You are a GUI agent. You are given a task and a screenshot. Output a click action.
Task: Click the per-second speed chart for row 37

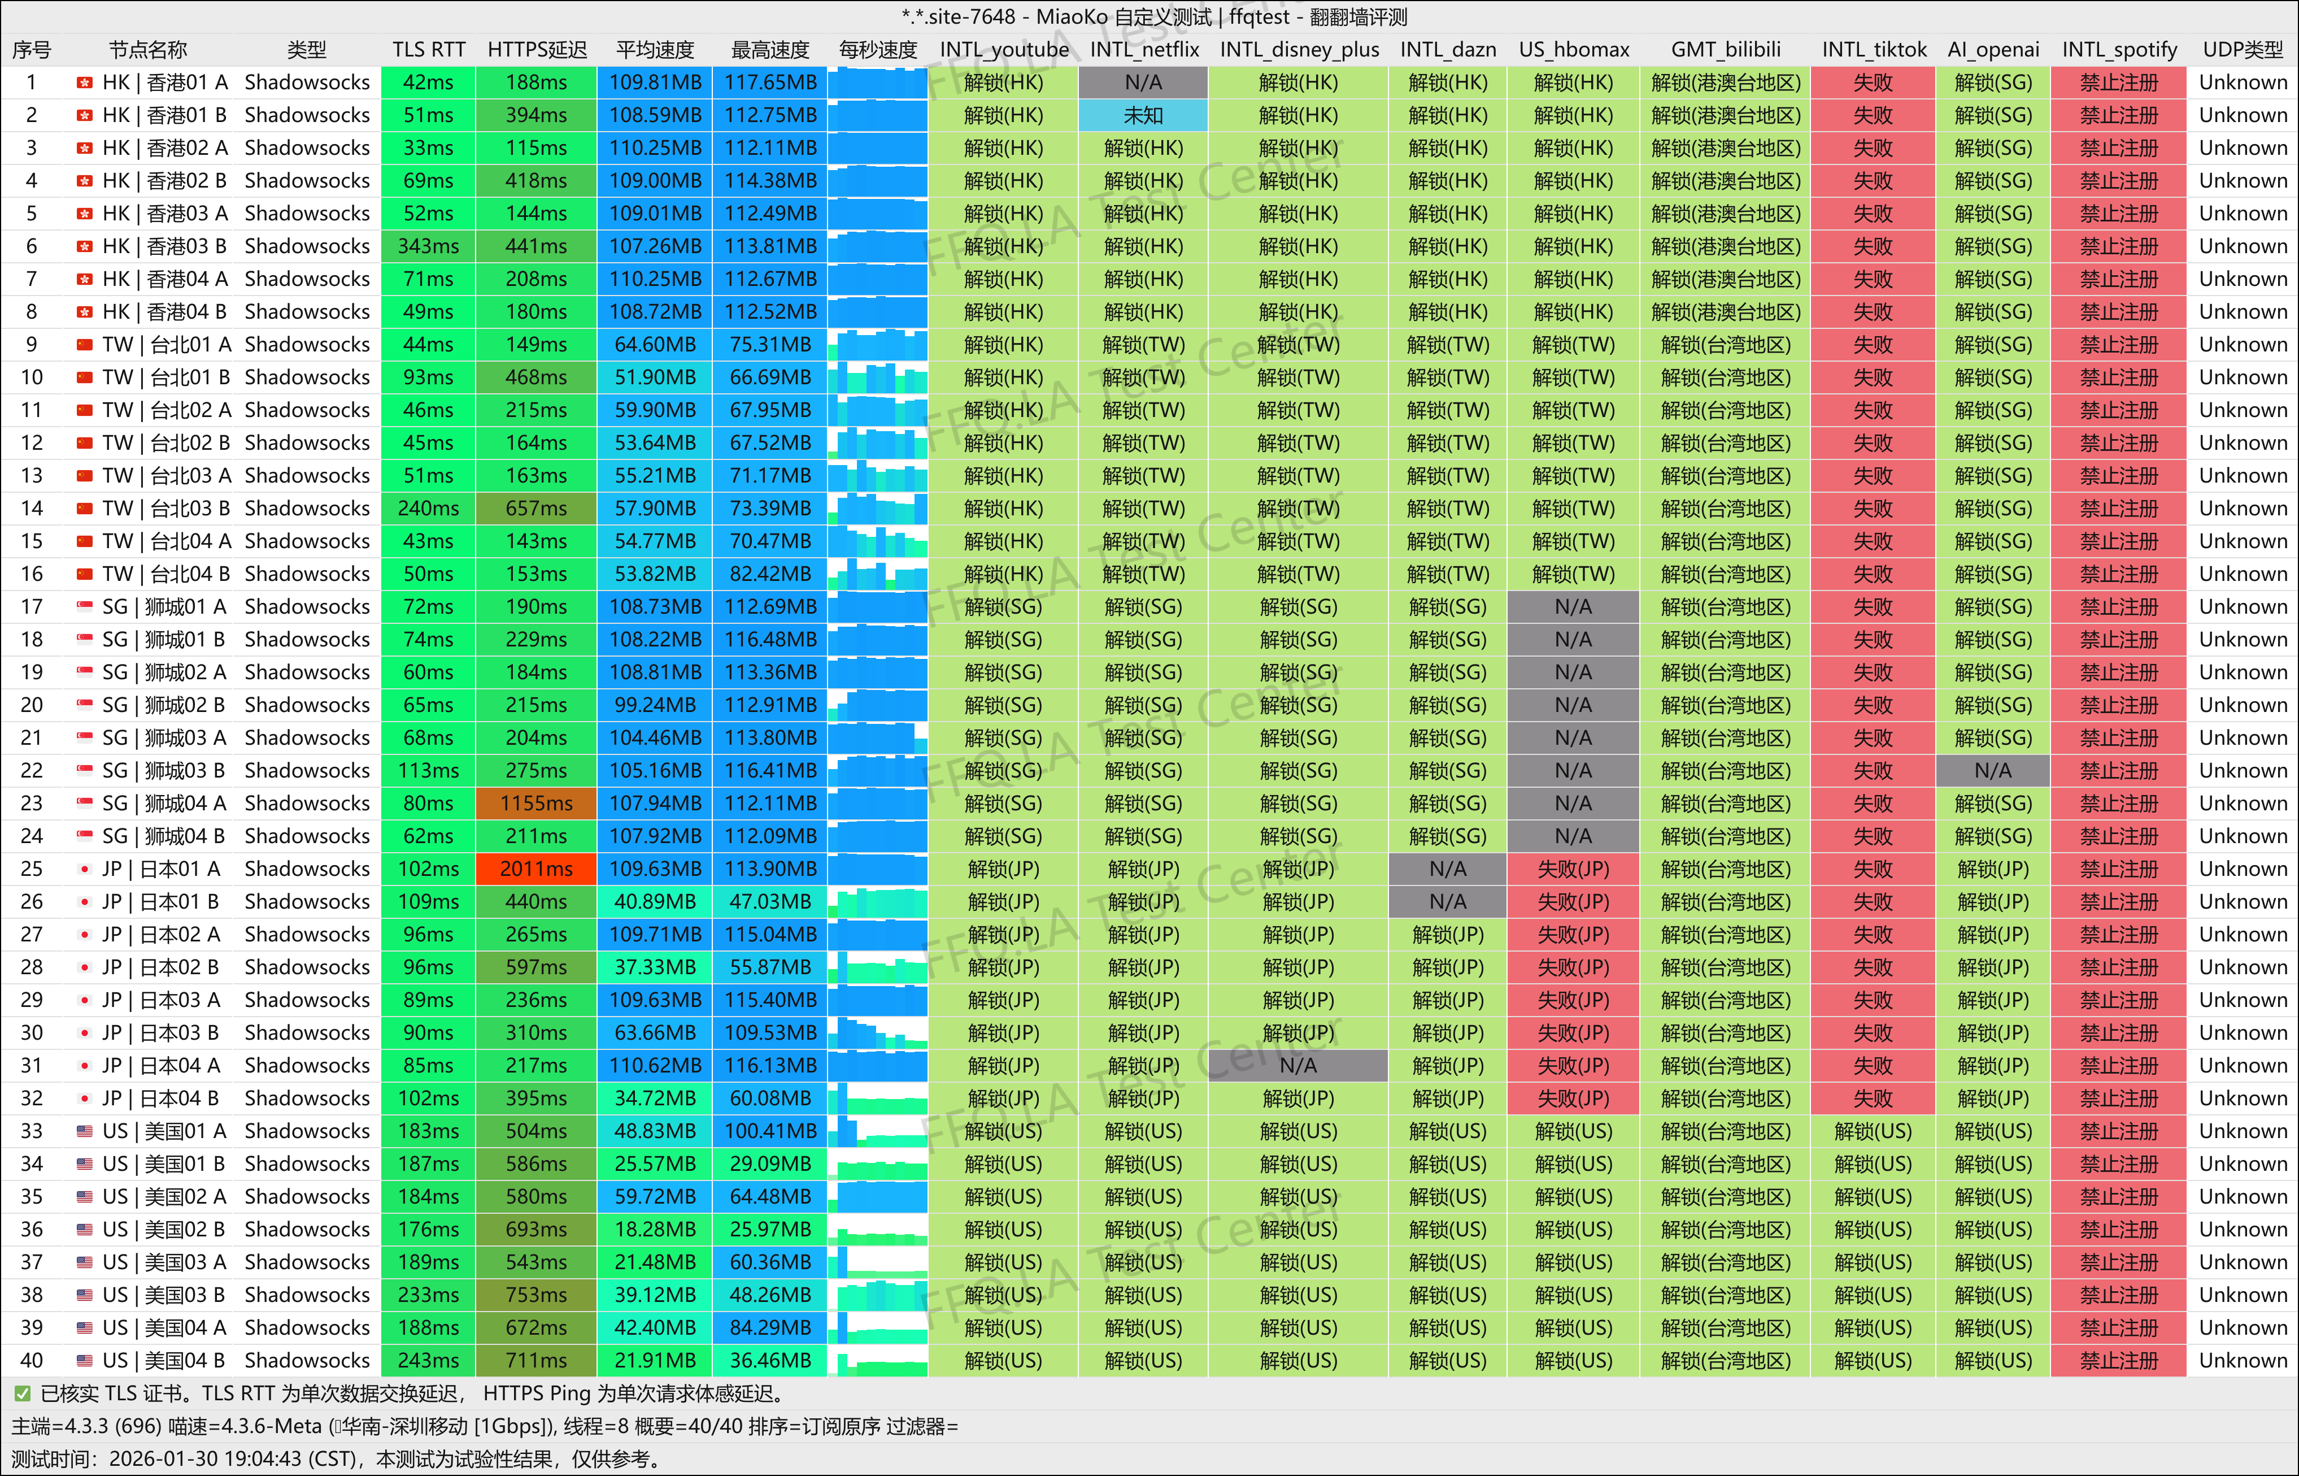coord(877,1263)
